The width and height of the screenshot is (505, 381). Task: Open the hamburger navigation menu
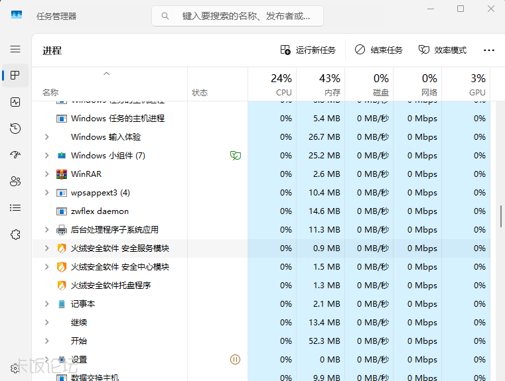(x=15, y=49)
